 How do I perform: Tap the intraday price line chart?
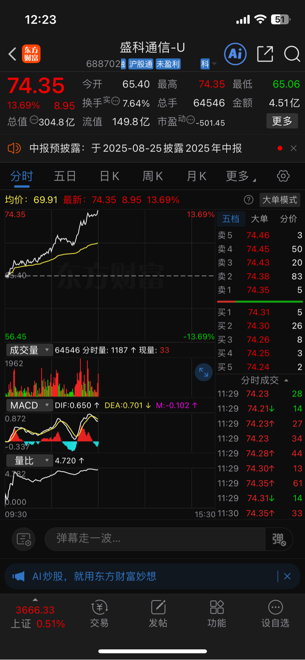pos(110,275)
